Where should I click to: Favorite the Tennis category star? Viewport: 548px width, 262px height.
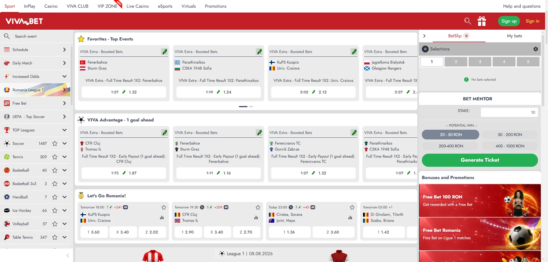tap(55, 157)
